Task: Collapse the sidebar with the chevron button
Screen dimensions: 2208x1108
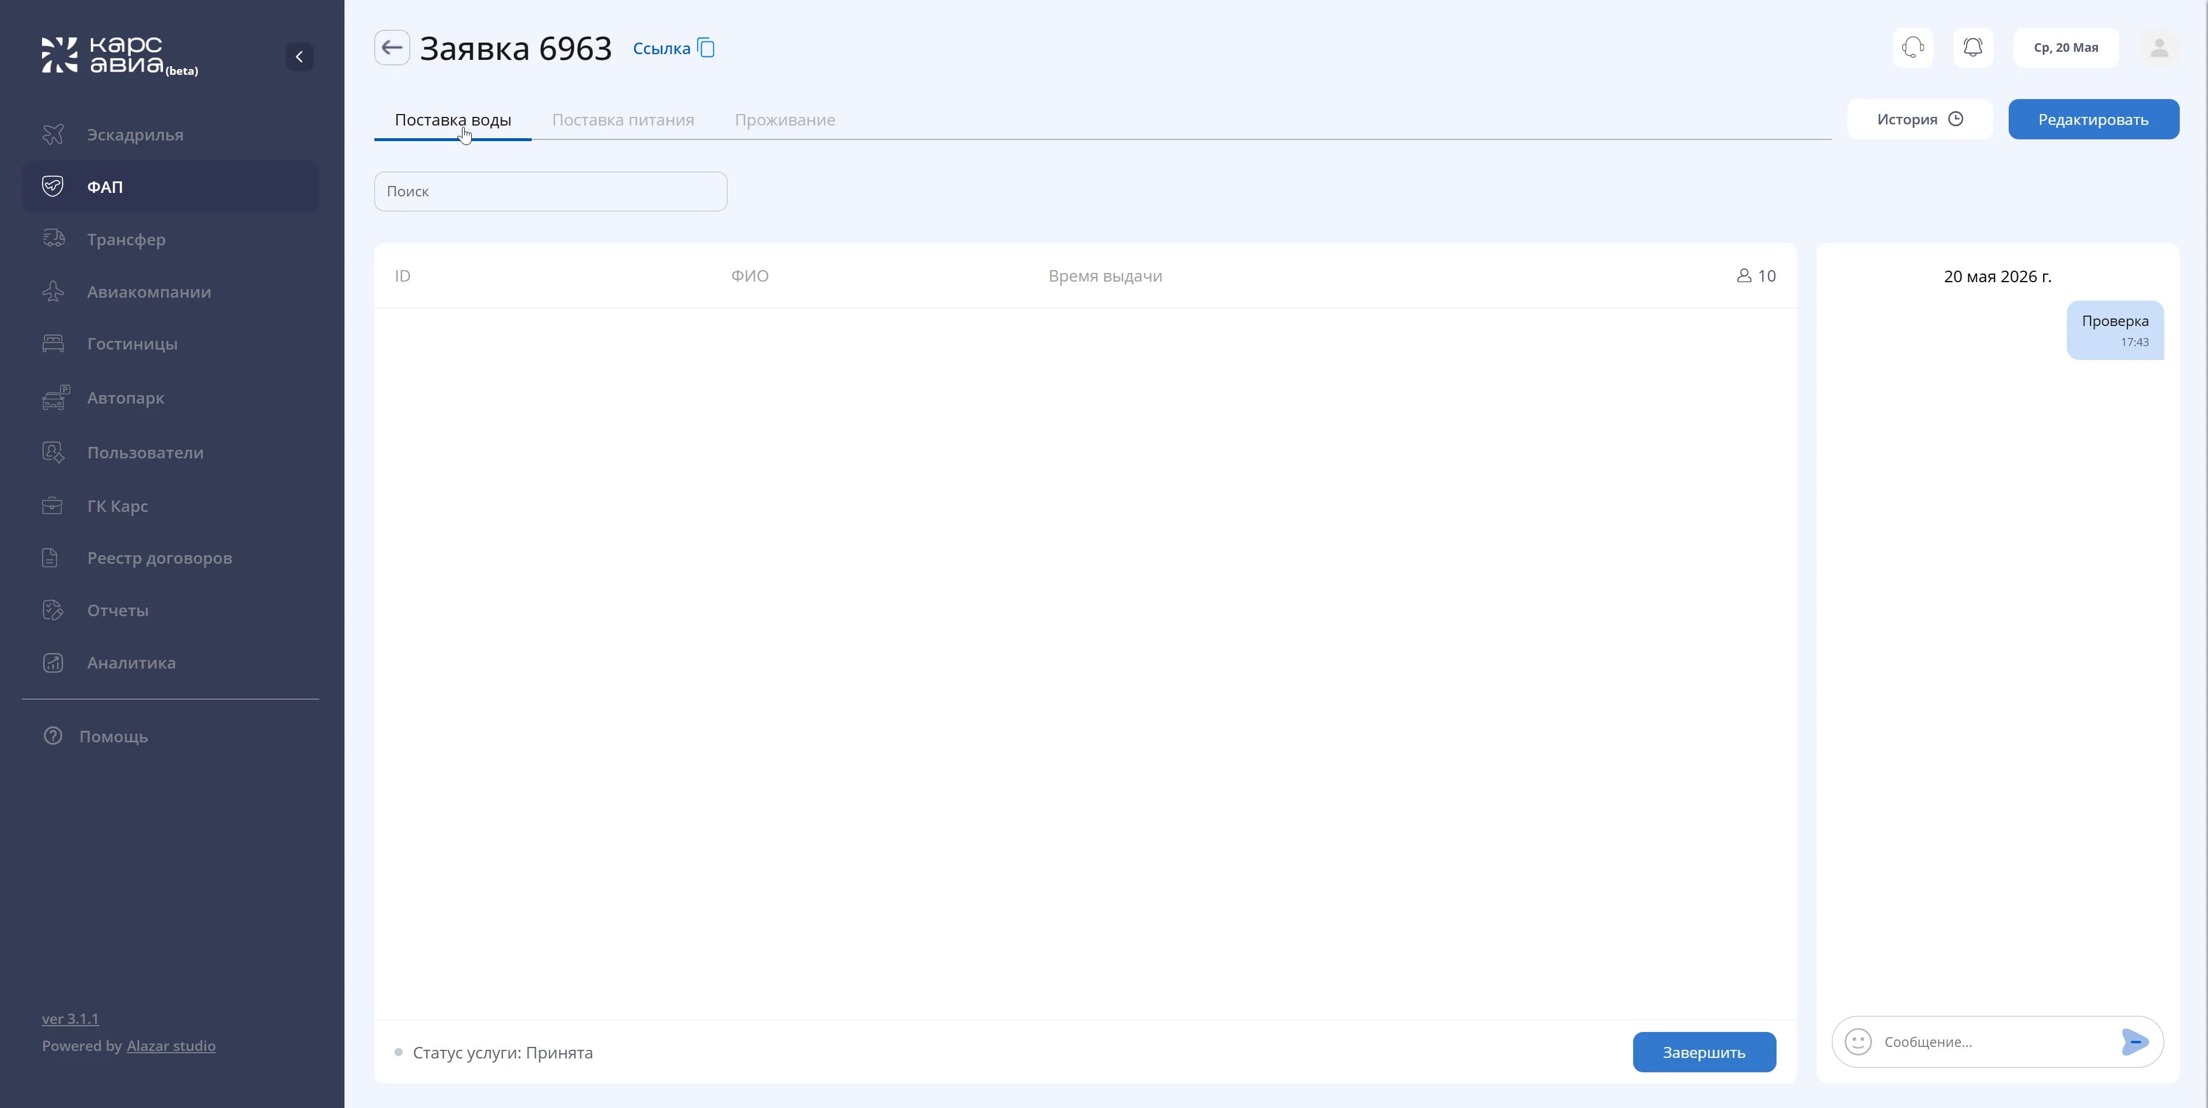Action: coord(299,56)
